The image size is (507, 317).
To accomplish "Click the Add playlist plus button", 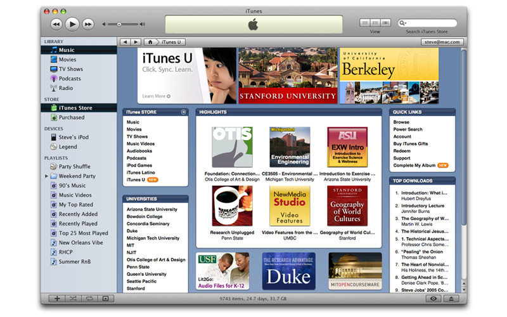I will click(57, 299).
